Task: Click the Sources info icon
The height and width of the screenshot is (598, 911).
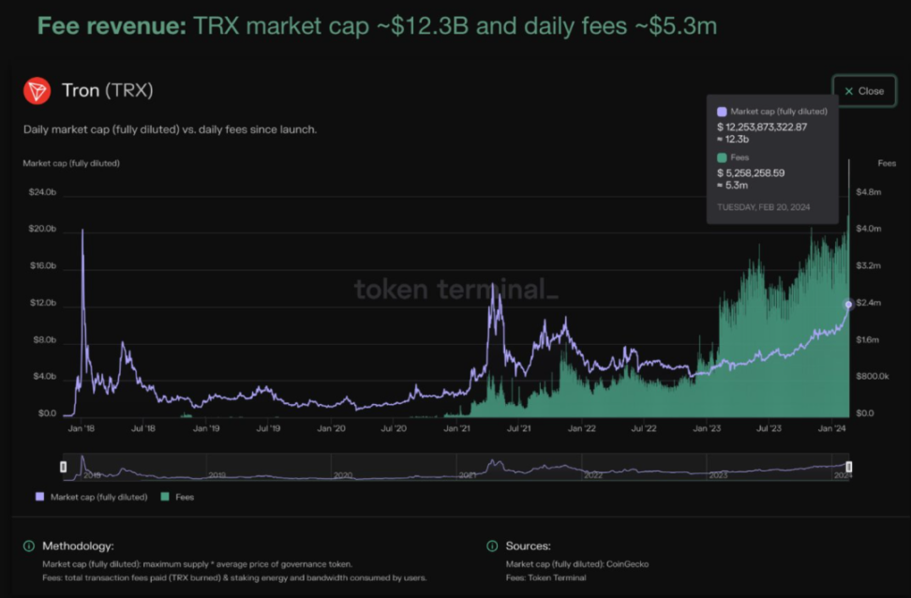Action: click(492, 546)
